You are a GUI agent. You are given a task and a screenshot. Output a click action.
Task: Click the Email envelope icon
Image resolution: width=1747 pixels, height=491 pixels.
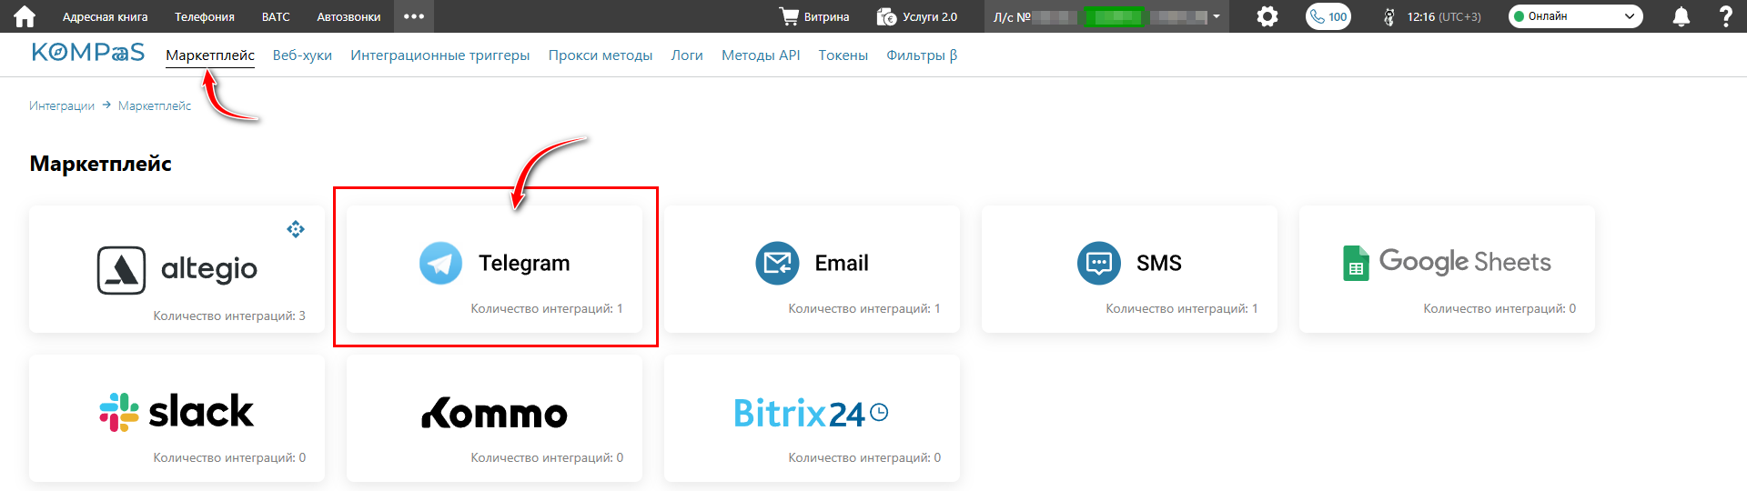777,263
